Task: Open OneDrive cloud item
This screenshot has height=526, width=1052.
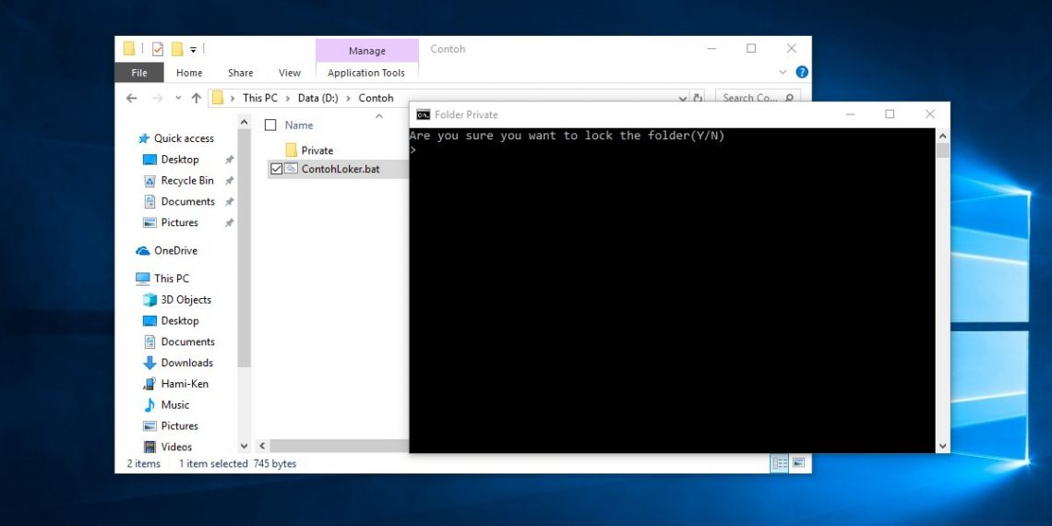Action: (166, 250)
